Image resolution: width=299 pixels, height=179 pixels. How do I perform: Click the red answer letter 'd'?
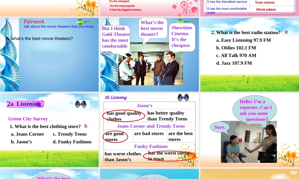286,32
